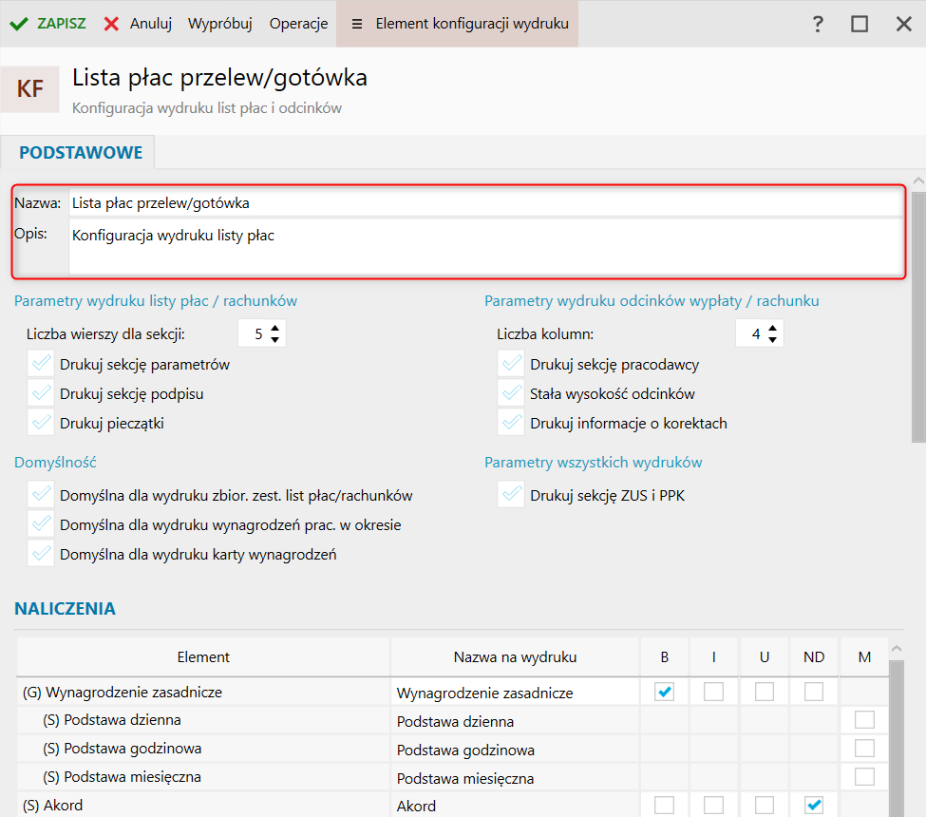
Task: Check M column for Podstawa dzienna
Action: point(864,720)
